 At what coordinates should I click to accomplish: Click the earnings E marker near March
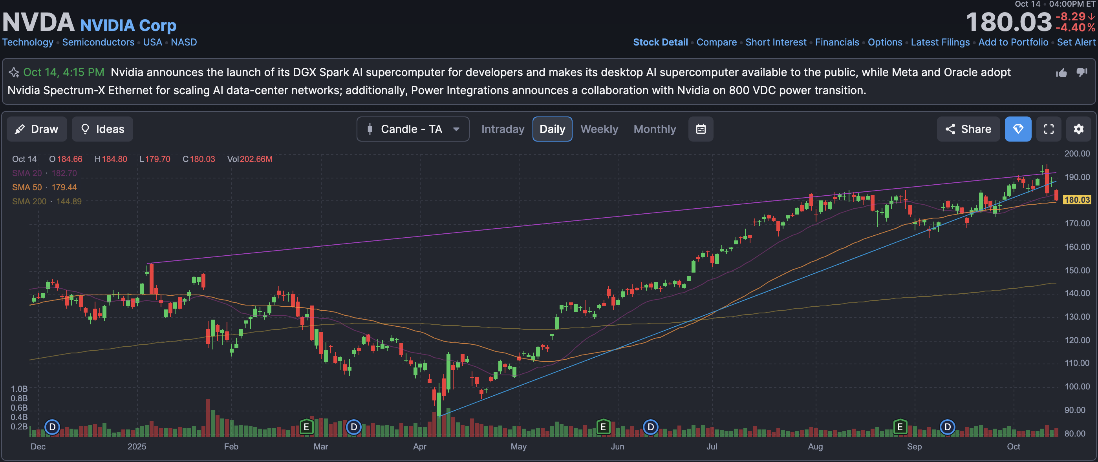pyautogui.click(x=306, y=426)
